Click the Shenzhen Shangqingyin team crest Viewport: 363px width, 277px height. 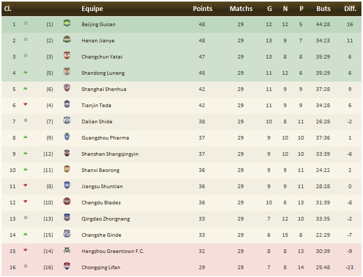(66, 154)
